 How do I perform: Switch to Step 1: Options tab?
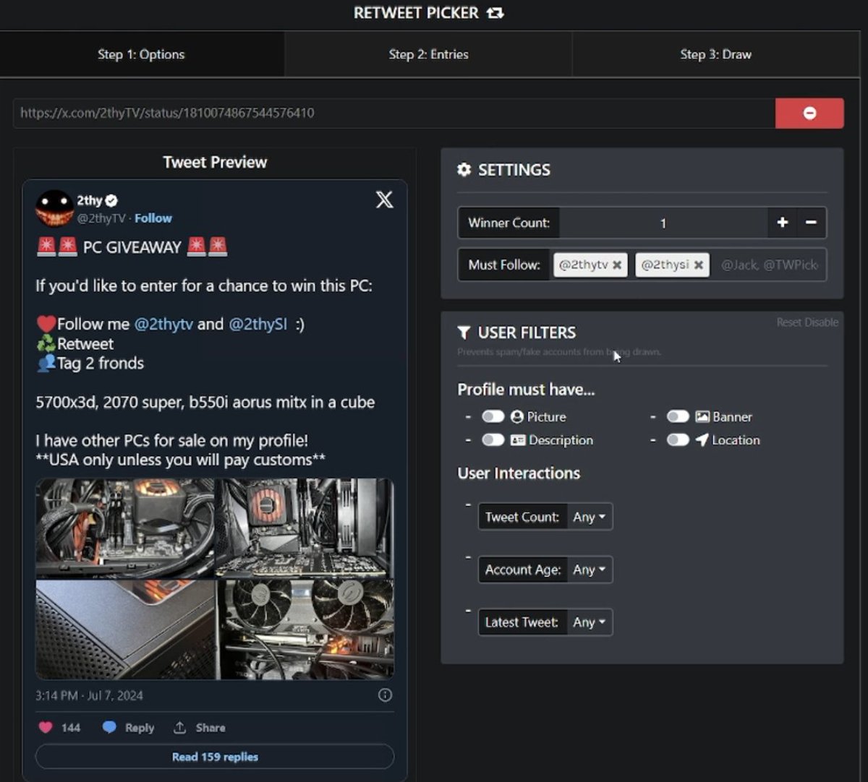[x=142, y=54]
